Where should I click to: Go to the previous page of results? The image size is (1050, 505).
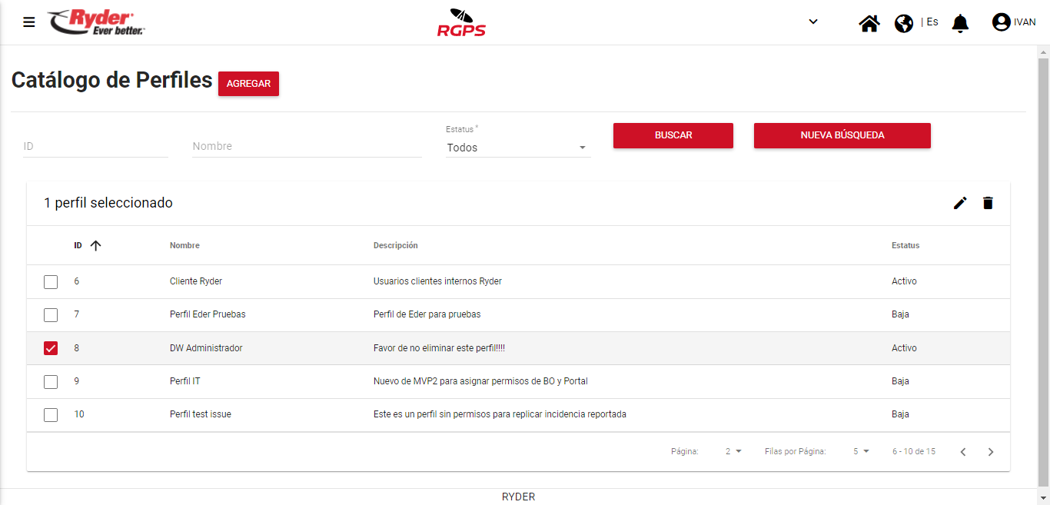coord(963,452)
